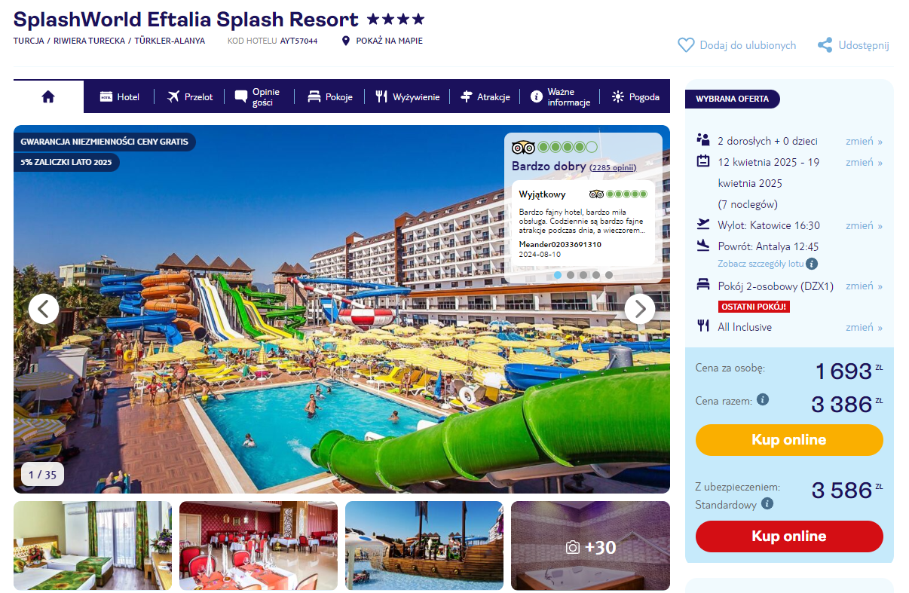This screenshot has width=909, height=593.
Task: Click the yellow Kup online button
Action: tap(789, 440)
